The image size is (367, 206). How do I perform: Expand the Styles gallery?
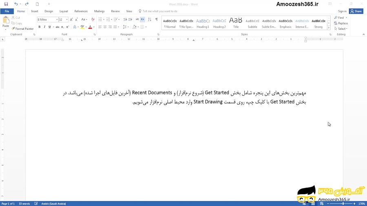[x=329, y=28]
